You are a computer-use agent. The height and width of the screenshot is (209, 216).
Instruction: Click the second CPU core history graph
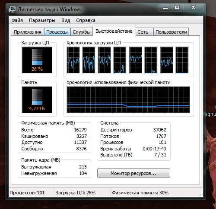point(89,60)
